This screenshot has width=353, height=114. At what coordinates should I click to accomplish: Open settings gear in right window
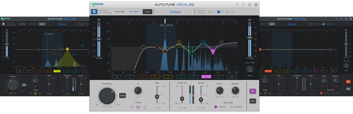click(x=346, y=19)
